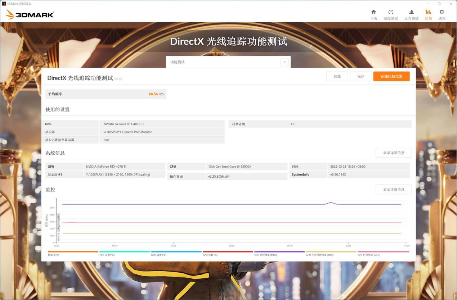Open the 结果 results bar icon
Screen dimensions: 457x300
[x=428, y=12]
